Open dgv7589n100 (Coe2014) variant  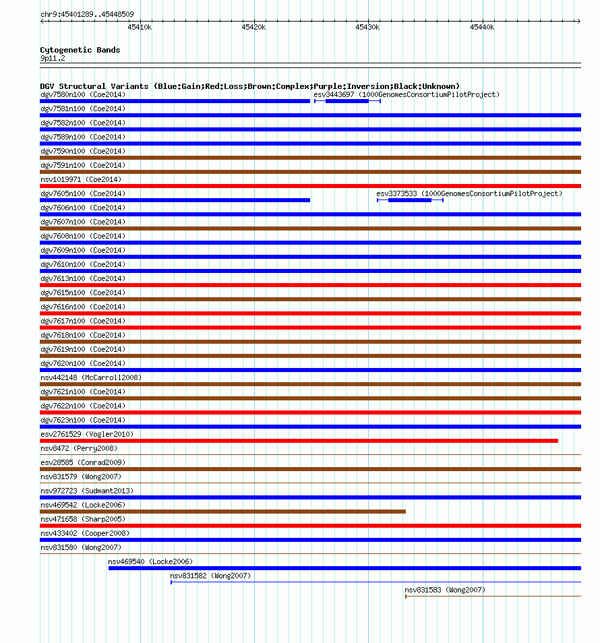[x=83, y=137]
